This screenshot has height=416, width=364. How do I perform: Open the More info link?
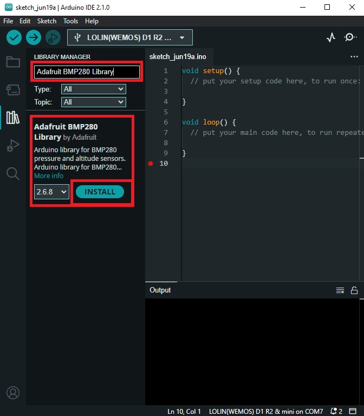click(49, 176)
